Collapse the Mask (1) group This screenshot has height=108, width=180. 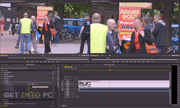(x=3, y=82)
